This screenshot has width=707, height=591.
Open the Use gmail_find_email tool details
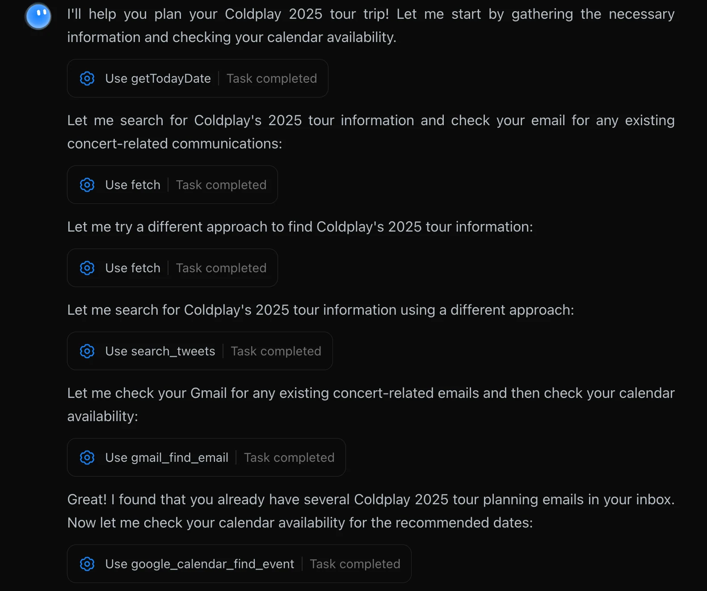coord(206,457)
